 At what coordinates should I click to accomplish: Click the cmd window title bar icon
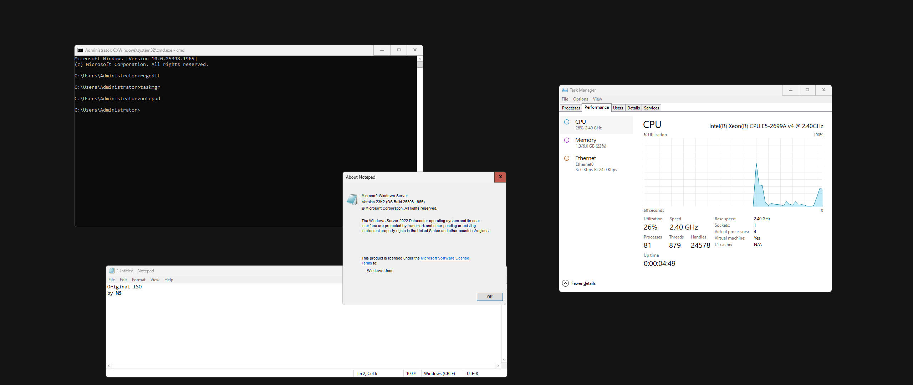tap(80, 50)
